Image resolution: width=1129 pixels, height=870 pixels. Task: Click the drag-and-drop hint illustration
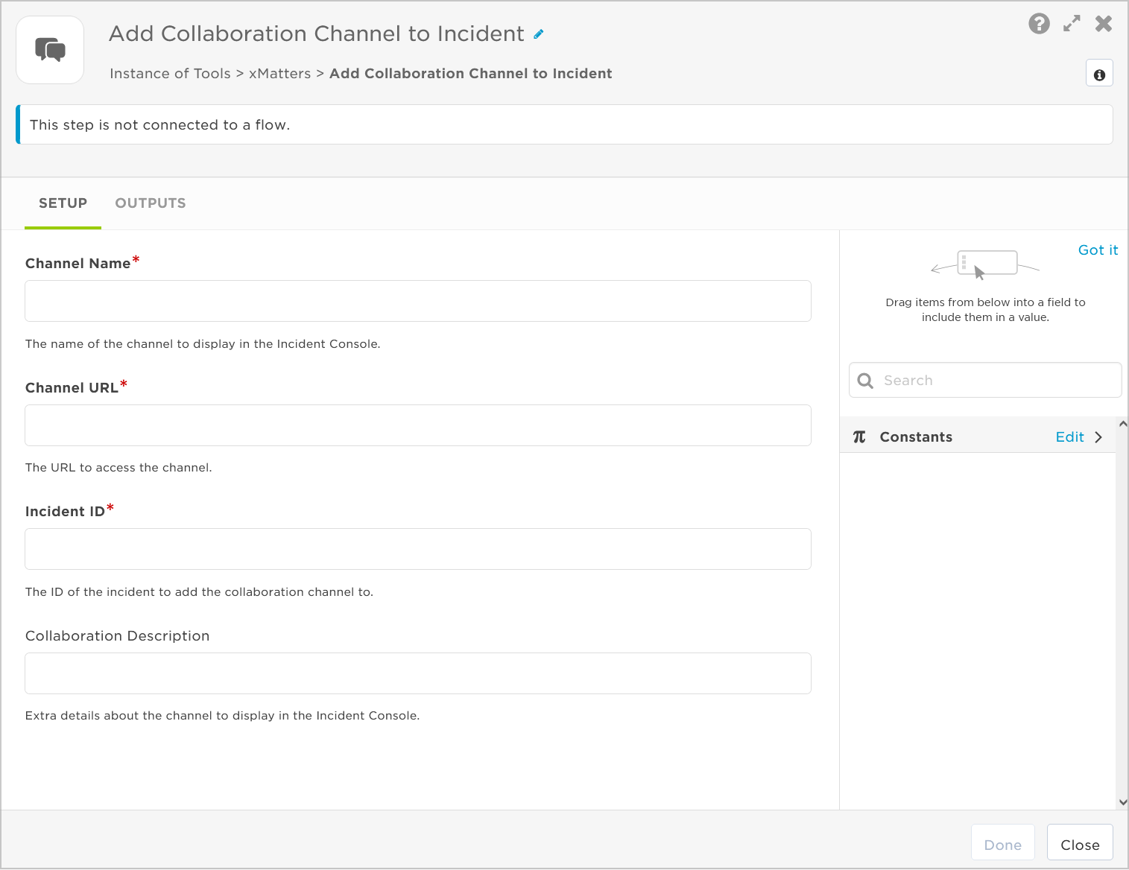[985, 265]
